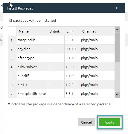Select the *lz4-c package name cell
Image resolution: width=128 pixels, height=134 pixels.
tap(32, 85)
